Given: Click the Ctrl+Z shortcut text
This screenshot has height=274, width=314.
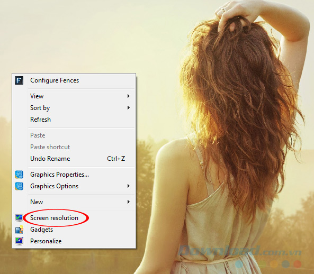Looking at the screenshot, I should pos(116,159).
